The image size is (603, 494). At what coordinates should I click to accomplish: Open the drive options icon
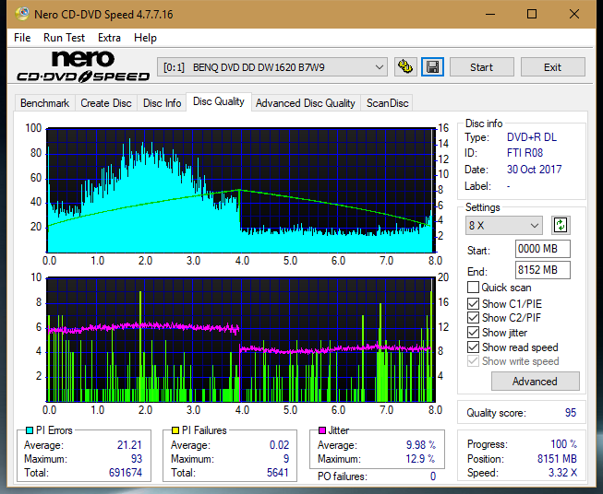(x=405, y=67)
